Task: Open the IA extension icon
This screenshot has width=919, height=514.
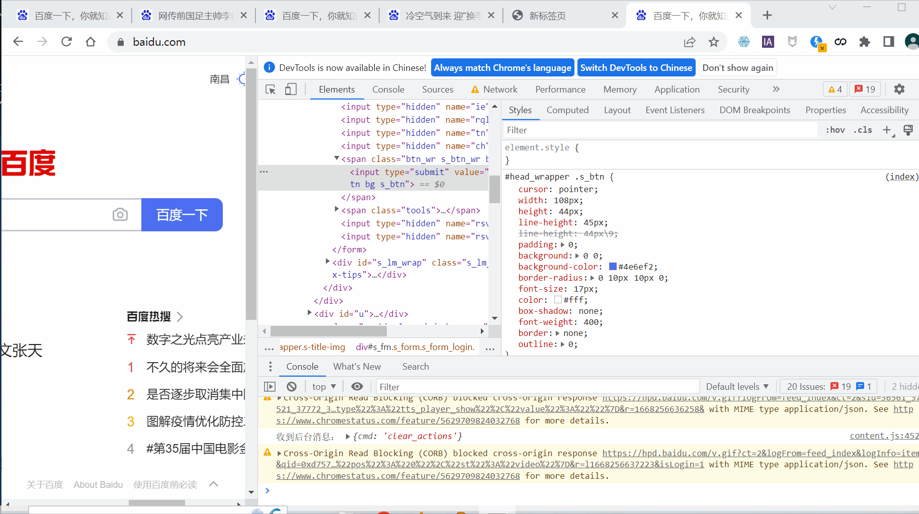Action: pos(768,42)
